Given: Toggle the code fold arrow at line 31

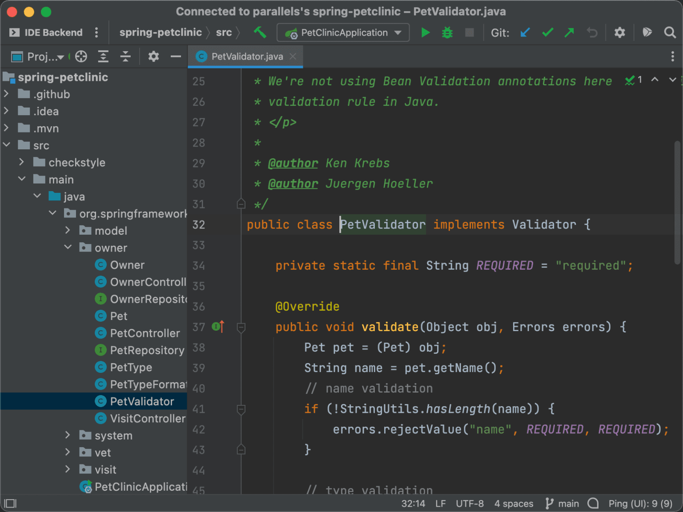Looking at the screenshot, I should point(241,204).
